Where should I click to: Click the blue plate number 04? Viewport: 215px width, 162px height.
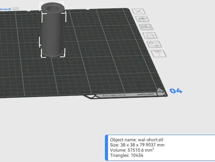click(x=176, y=91)
